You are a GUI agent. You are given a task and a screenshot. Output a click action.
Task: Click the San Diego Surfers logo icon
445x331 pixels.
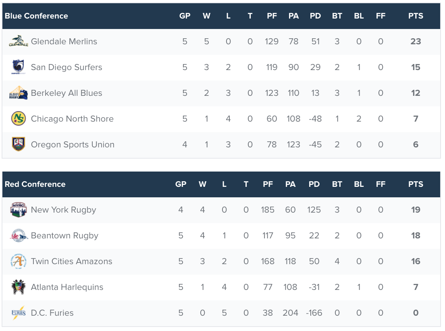pos(19,67)
